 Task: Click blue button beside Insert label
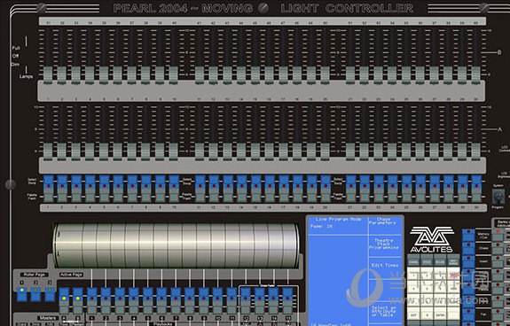tap(468, 261)
